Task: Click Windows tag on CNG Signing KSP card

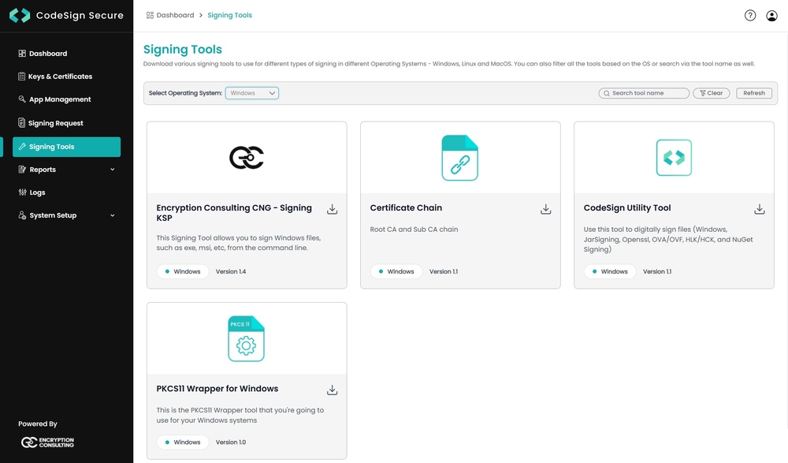Action: [x=183, y=271]
